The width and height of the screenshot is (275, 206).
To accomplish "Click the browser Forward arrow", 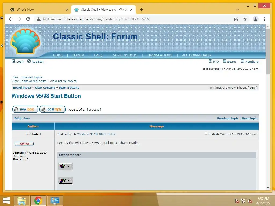I will [19, 19].
